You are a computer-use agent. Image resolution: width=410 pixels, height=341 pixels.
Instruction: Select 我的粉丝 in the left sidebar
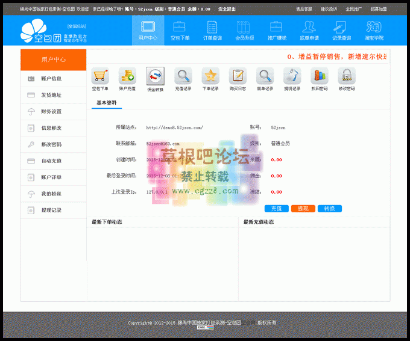point(53,194)
